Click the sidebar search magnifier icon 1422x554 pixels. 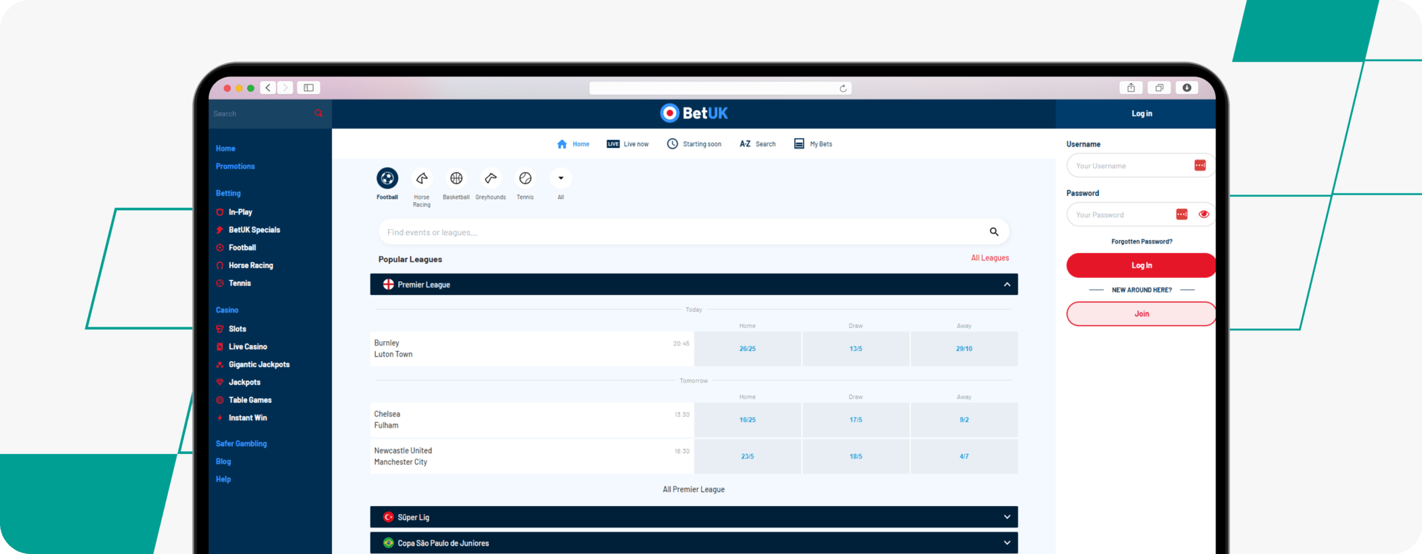click(318, 113)
